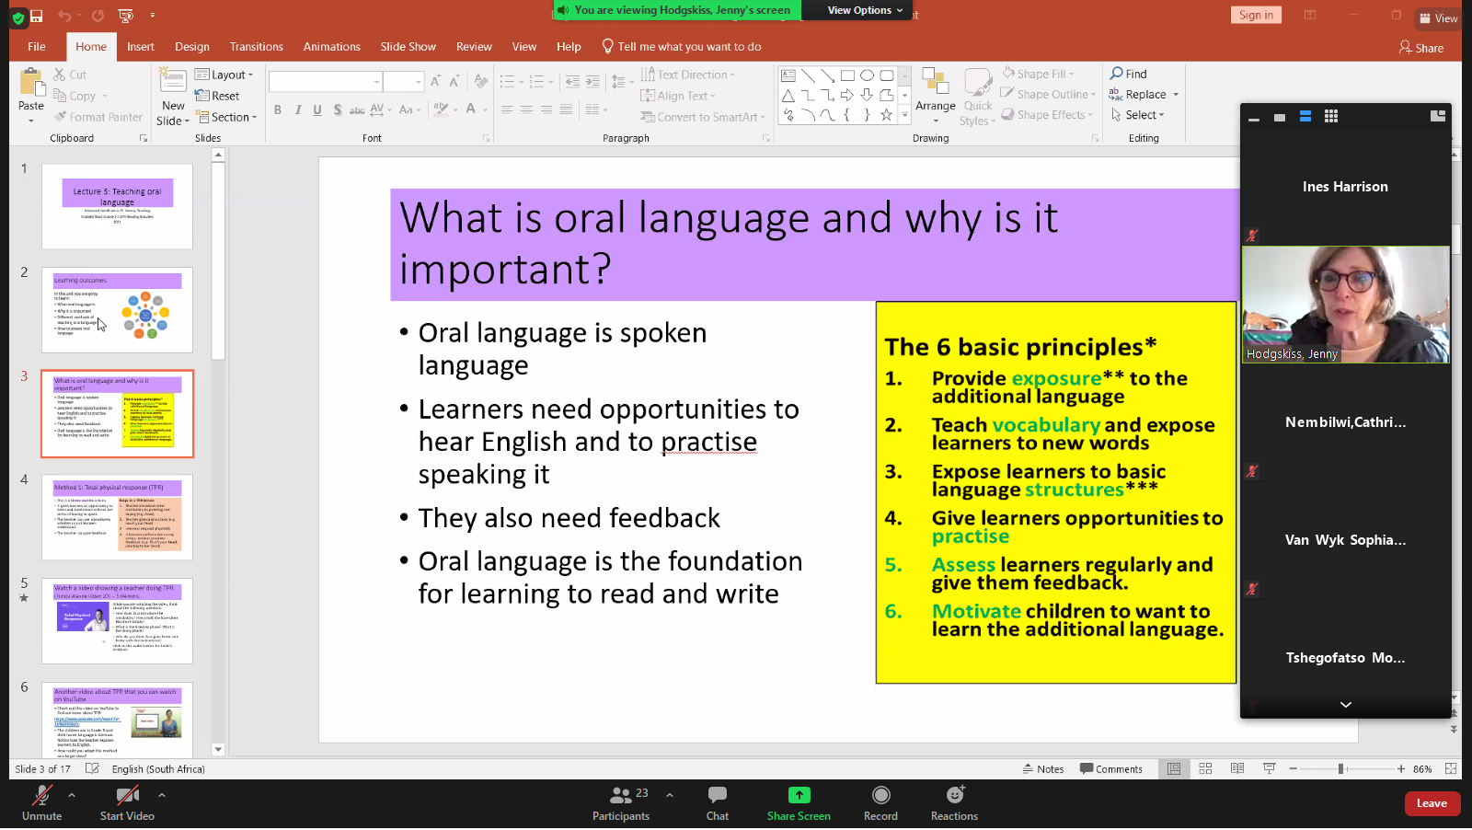
Task: Click the Zoom Share Screen button
Action: tap(799, 803)
